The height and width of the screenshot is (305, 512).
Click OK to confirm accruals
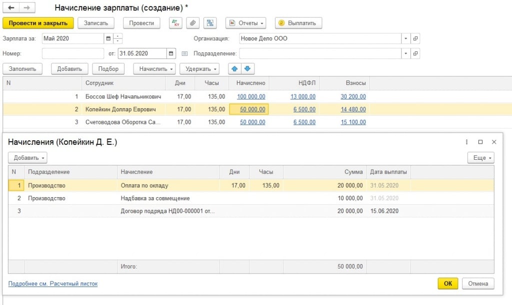coord(447,284)
